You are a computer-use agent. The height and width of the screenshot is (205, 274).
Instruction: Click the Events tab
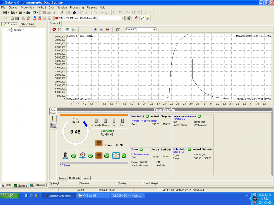[x=86, y=178]
